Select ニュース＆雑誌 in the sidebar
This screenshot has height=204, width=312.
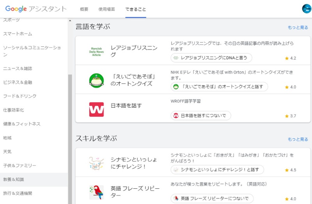(18, 68)
